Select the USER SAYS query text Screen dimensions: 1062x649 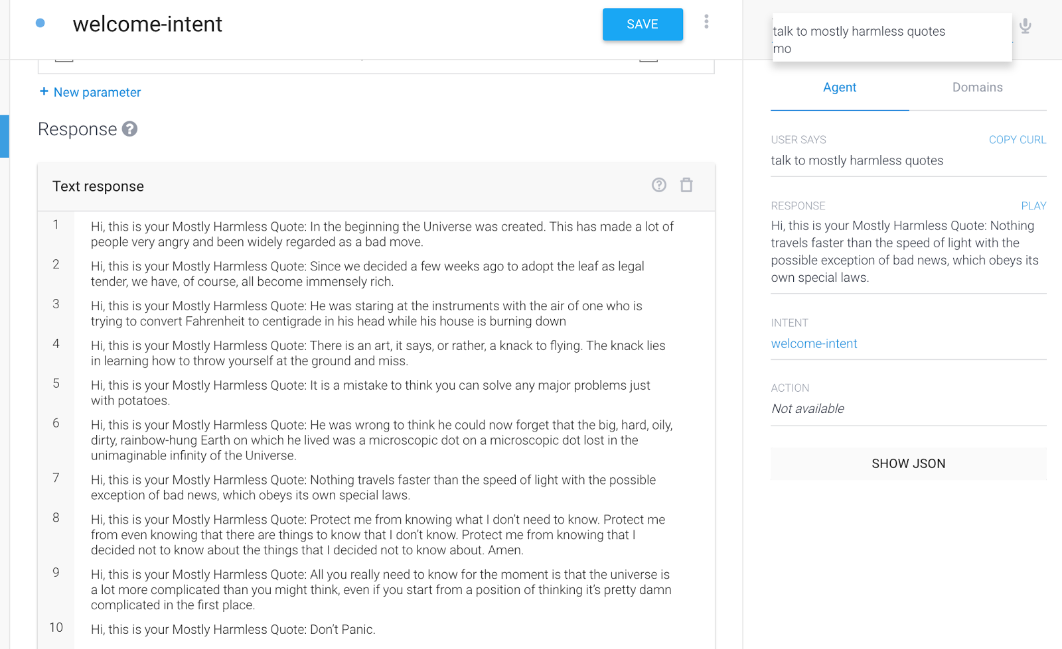point(856,160)
